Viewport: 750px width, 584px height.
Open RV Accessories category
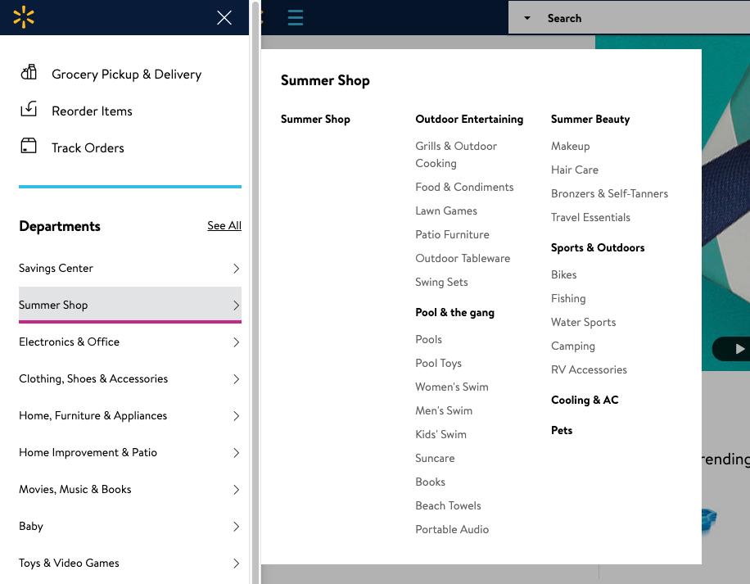589,369
